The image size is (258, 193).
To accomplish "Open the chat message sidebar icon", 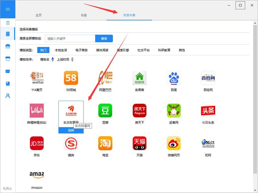I will click(x=8, y=71).
